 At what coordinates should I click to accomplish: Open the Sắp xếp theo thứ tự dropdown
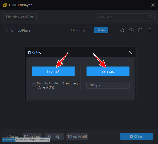pyautogui.click(x=20, y=17)
